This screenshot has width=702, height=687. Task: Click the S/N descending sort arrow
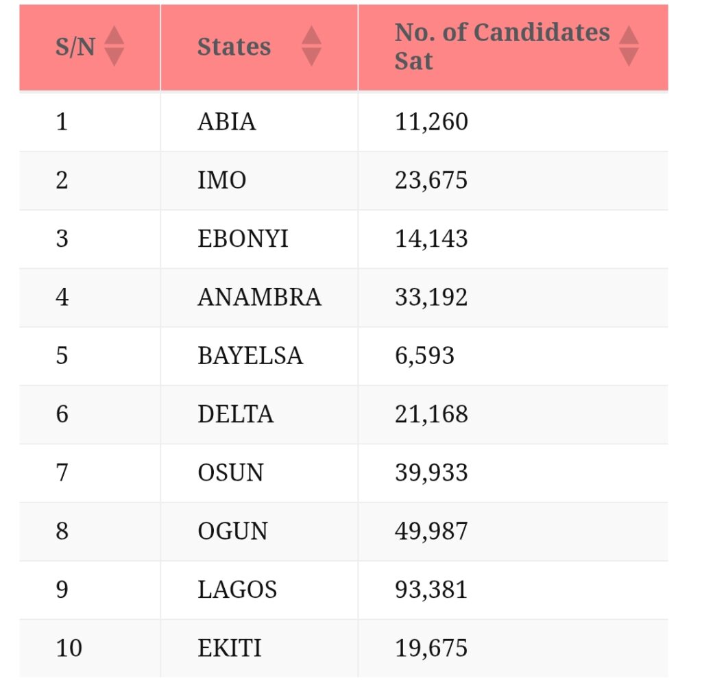tap(114, 57)
